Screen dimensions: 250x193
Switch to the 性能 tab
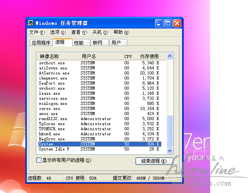[x=79, y=42]
